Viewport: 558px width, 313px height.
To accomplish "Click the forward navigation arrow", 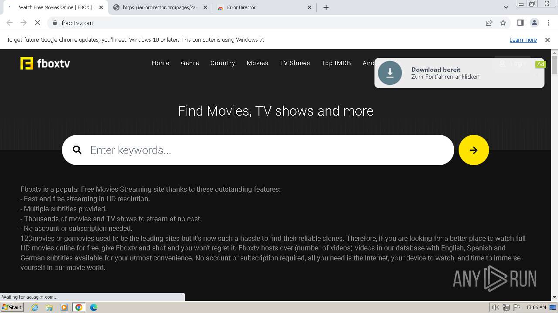I will (24, 23).
